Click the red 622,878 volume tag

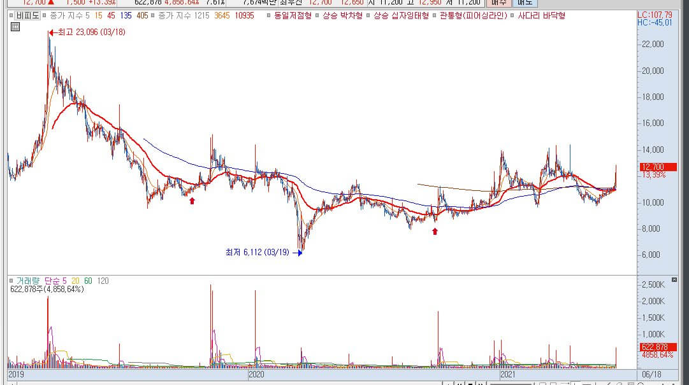click(x=658, y=347)
